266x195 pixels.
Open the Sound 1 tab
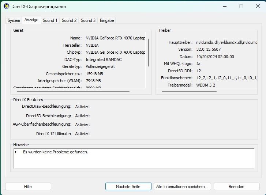(50, 20)
